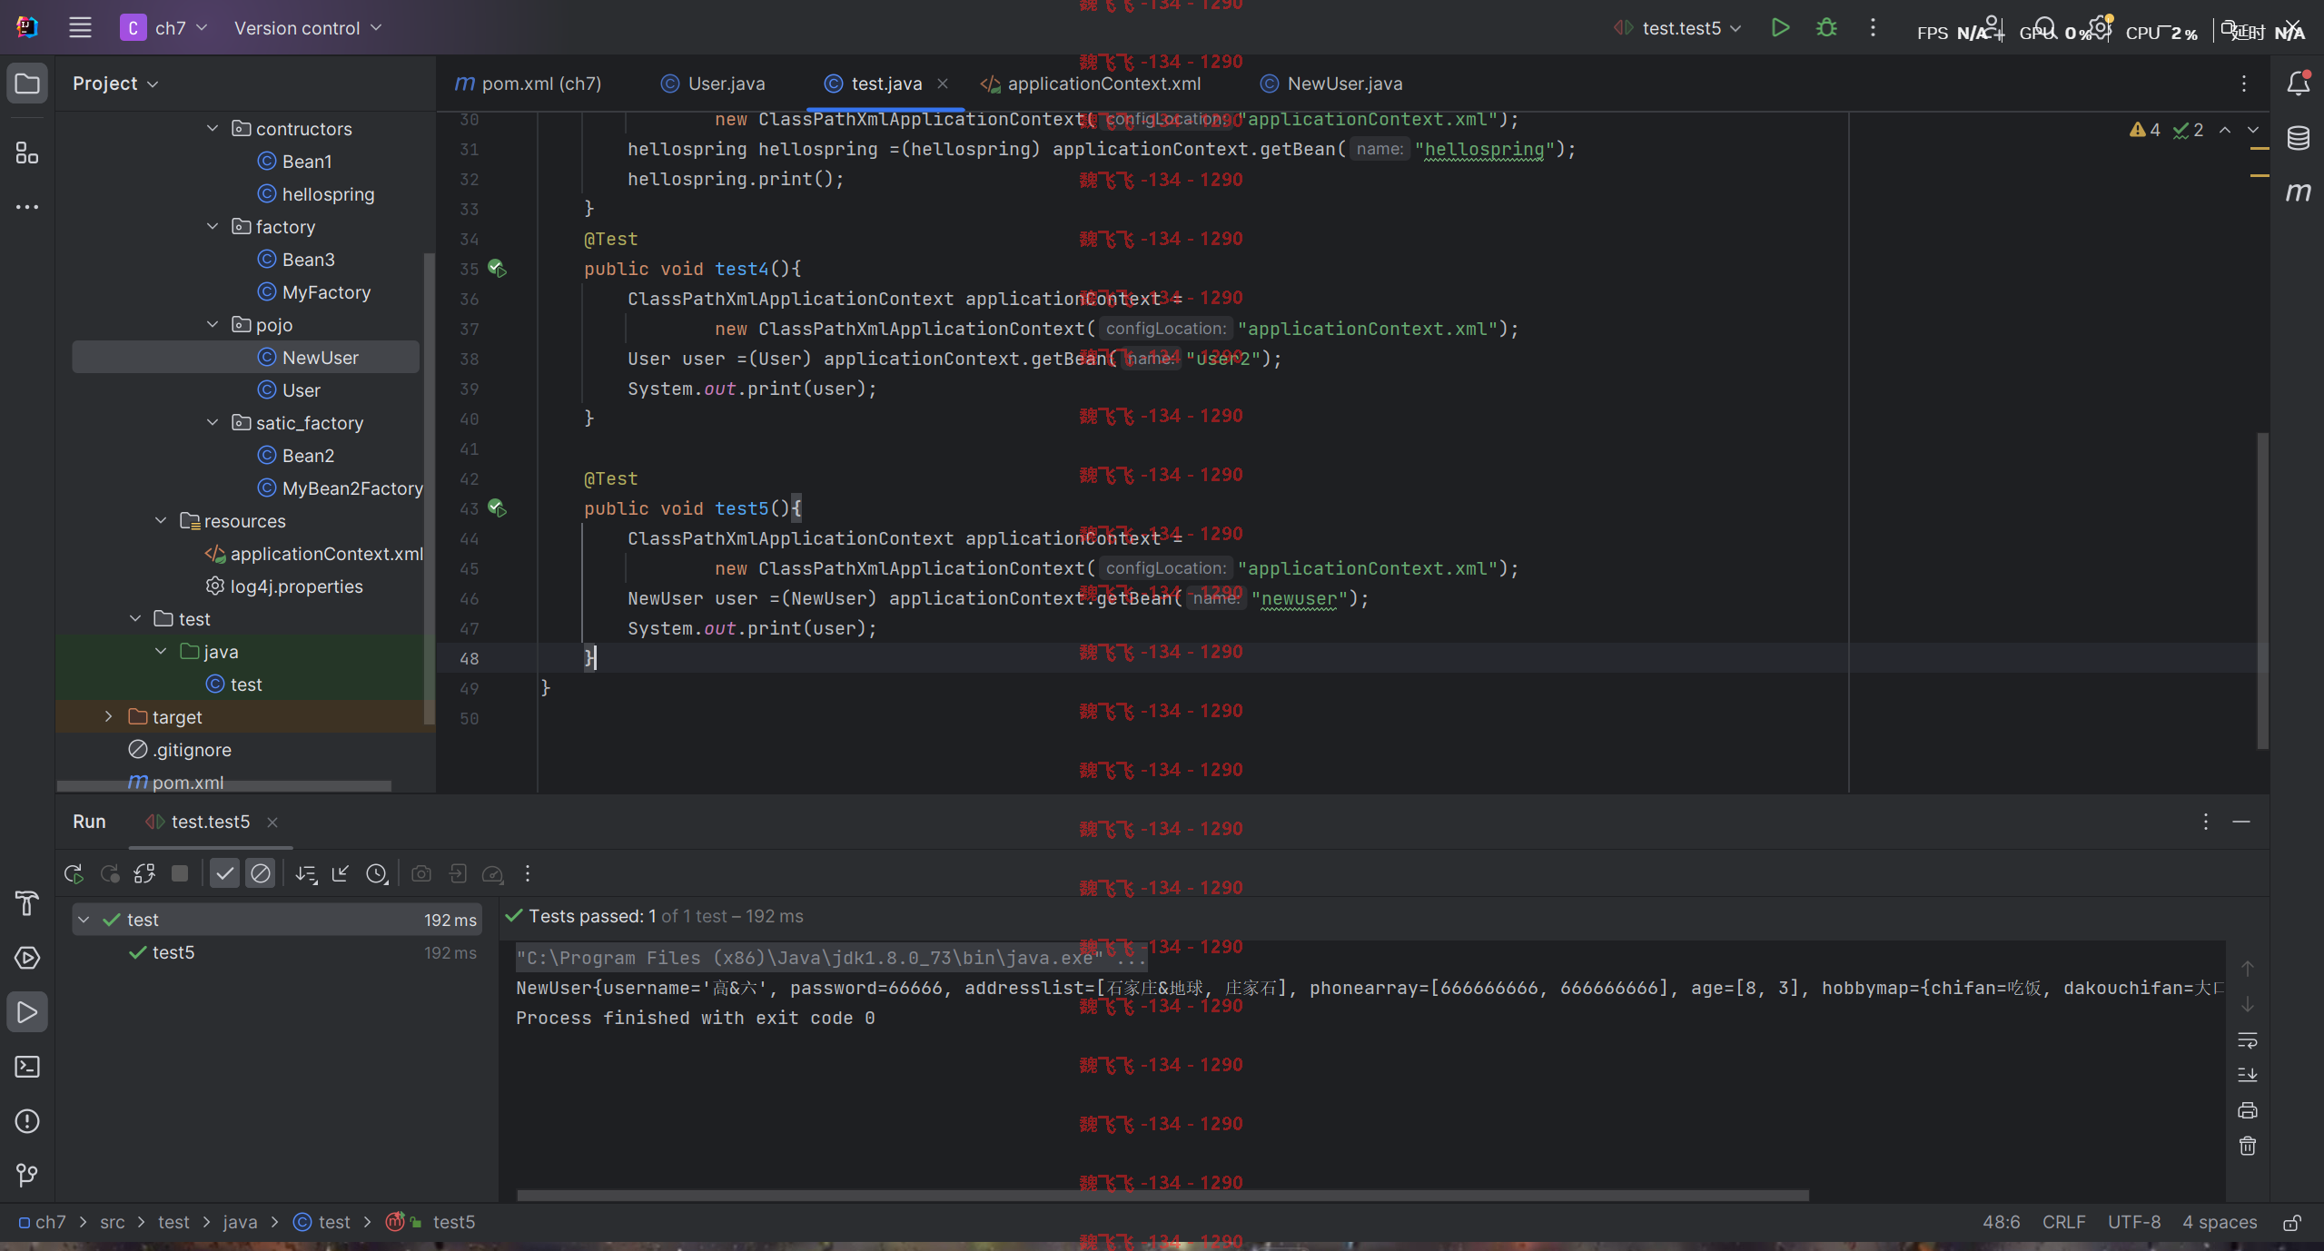Print console output with printer icon
Screen dimensions: 2324x1251
[x=2248, y=1110]
